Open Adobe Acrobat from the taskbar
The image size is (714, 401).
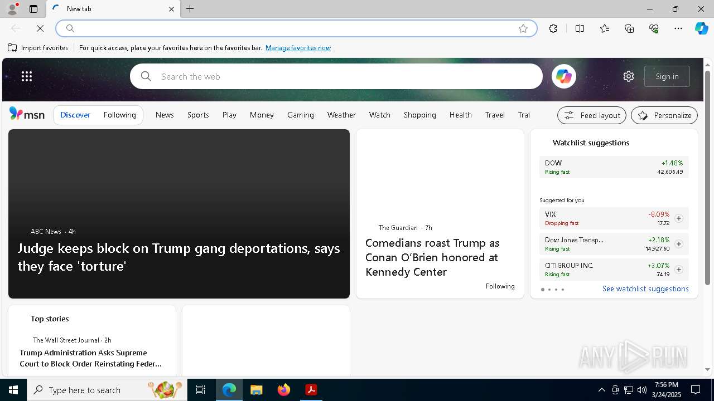point(311,390)
